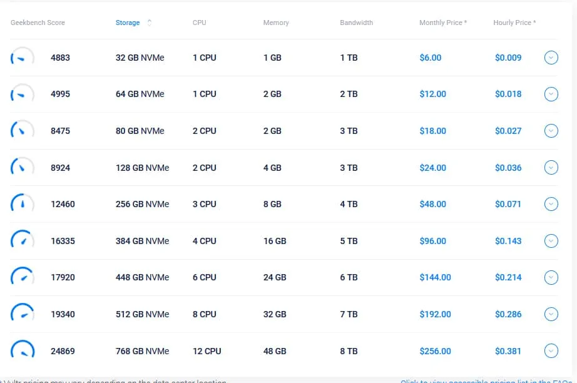This screenshot has width=577, height=383.
Task: Expand the 448 GB NVMe plan row
Action: 551,277
